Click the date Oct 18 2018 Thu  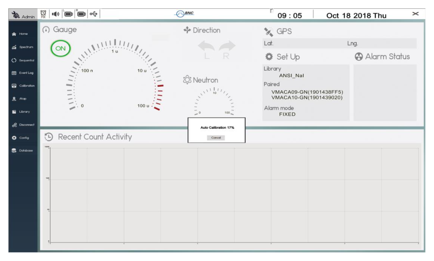(x=356, y=15)
